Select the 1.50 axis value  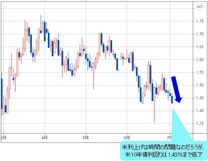(x=200, y=85)
